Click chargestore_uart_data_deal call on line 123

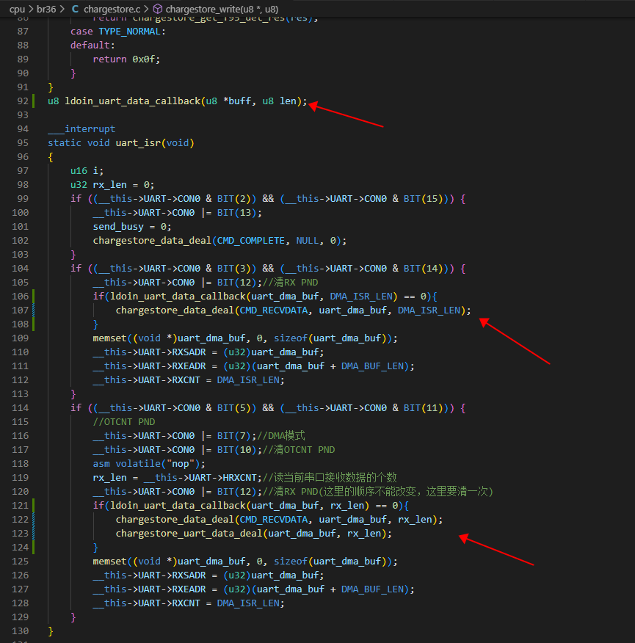[189, 533]
